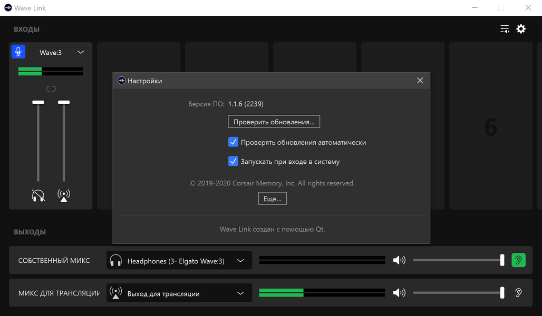Mute the Микс для трансляции speaker icon

tap(399, 293)
